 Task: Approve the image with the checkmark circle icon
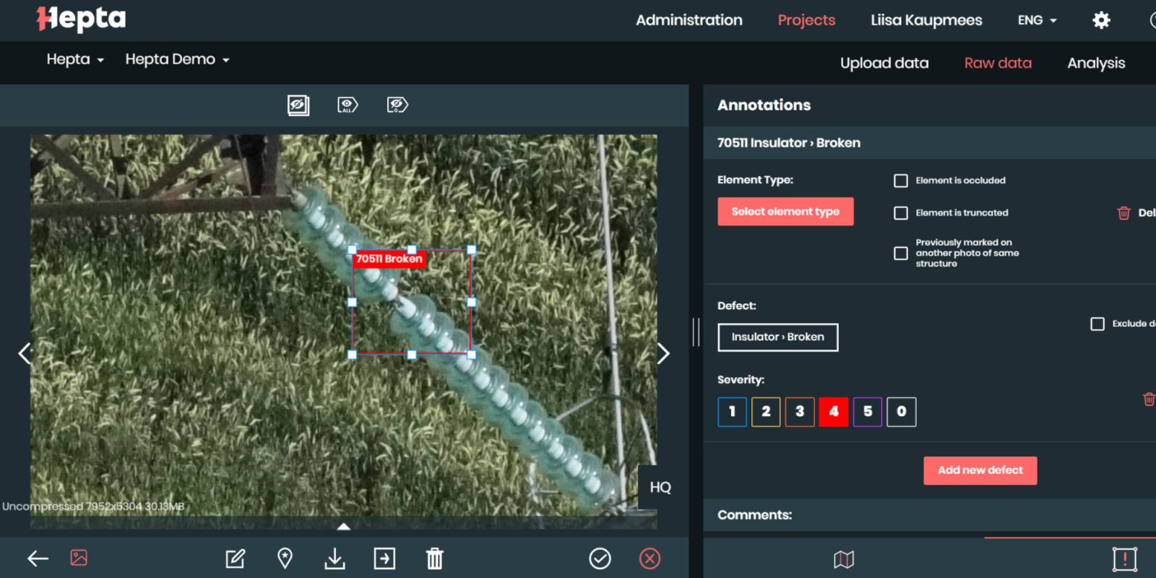600,558
